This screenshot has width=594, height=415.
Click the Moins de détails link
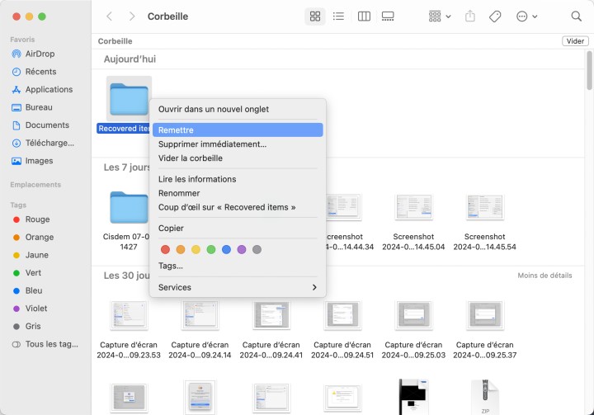(544, 276)
